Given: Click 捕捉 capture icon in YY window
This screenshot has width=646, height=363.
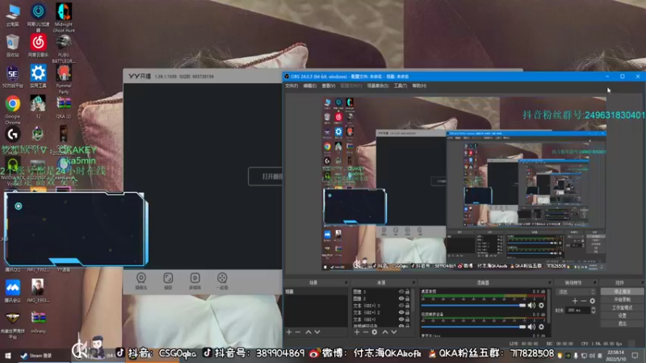Looking at the screenshot, I should tap(168, 281).
